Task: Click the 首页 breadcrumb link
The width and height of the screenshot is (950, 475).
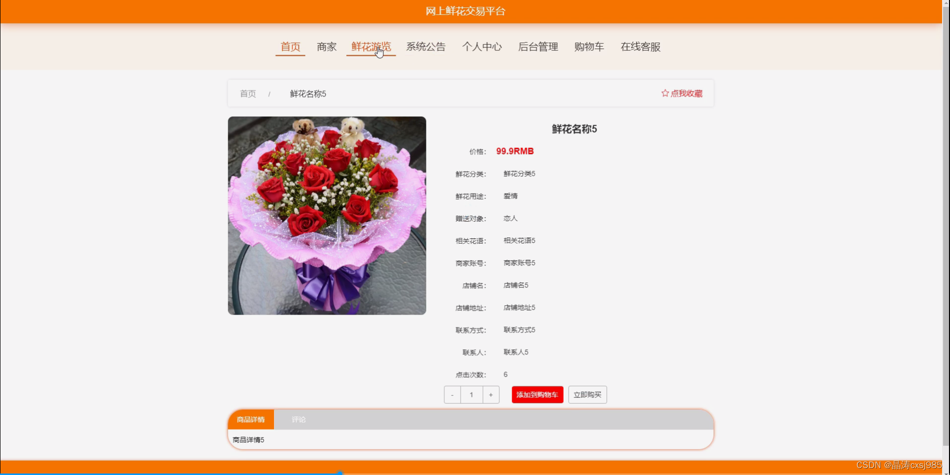Action: (248, 94)
